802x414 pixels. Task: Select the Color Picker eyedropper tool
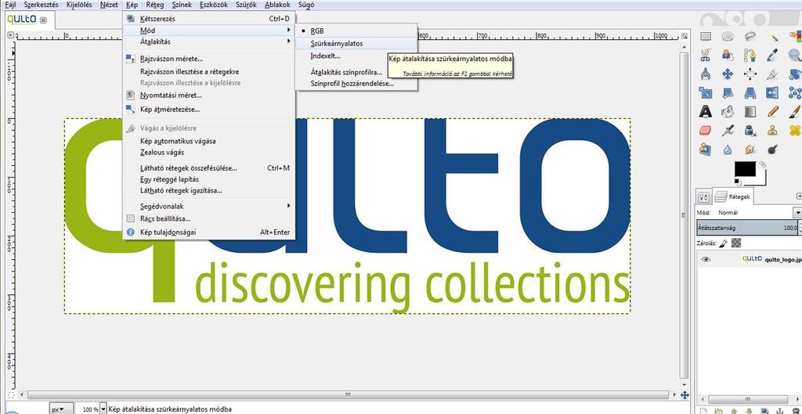point(773,55)
